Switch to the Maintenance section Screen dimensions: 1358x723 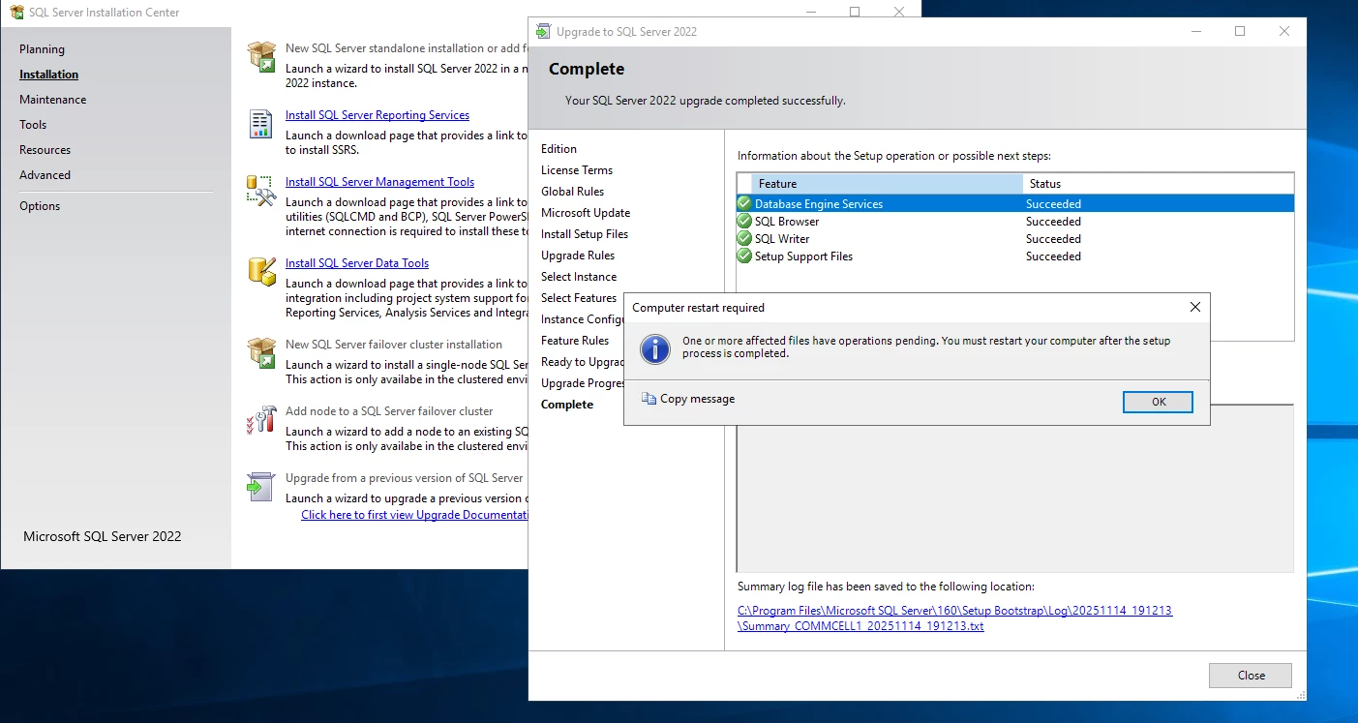pyautogui.click(x=52, y=100)
